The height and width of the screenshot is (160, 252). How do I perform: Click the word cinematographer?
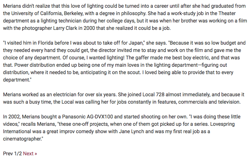click(x=22, y=139)
